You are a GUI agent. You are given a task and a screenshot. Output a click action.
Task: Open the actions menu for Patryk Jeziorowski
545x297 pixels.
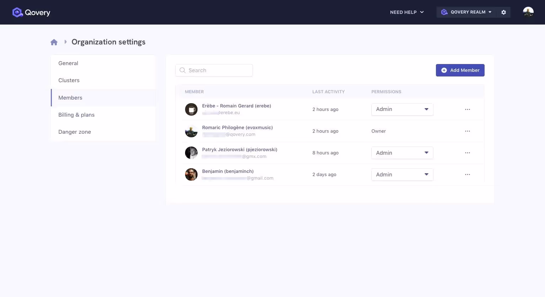coord(467,153)
